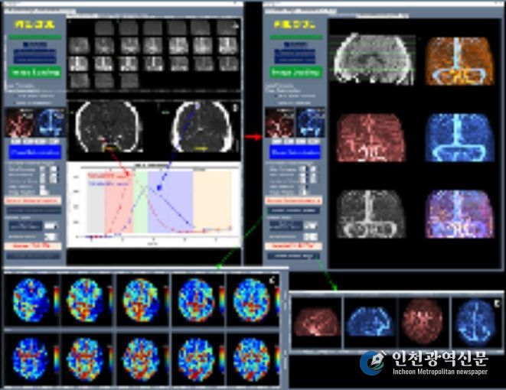506x390 pixels.
Task: Select the red artery preview thumbnail in left panel
Action: [19, 123]
